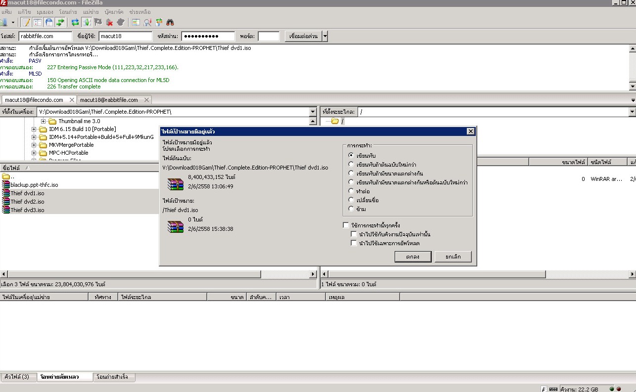Toggle the transfer queue display icon
Image resolution: width=636 pixels, height=392 pixels.
click(60, 22)
